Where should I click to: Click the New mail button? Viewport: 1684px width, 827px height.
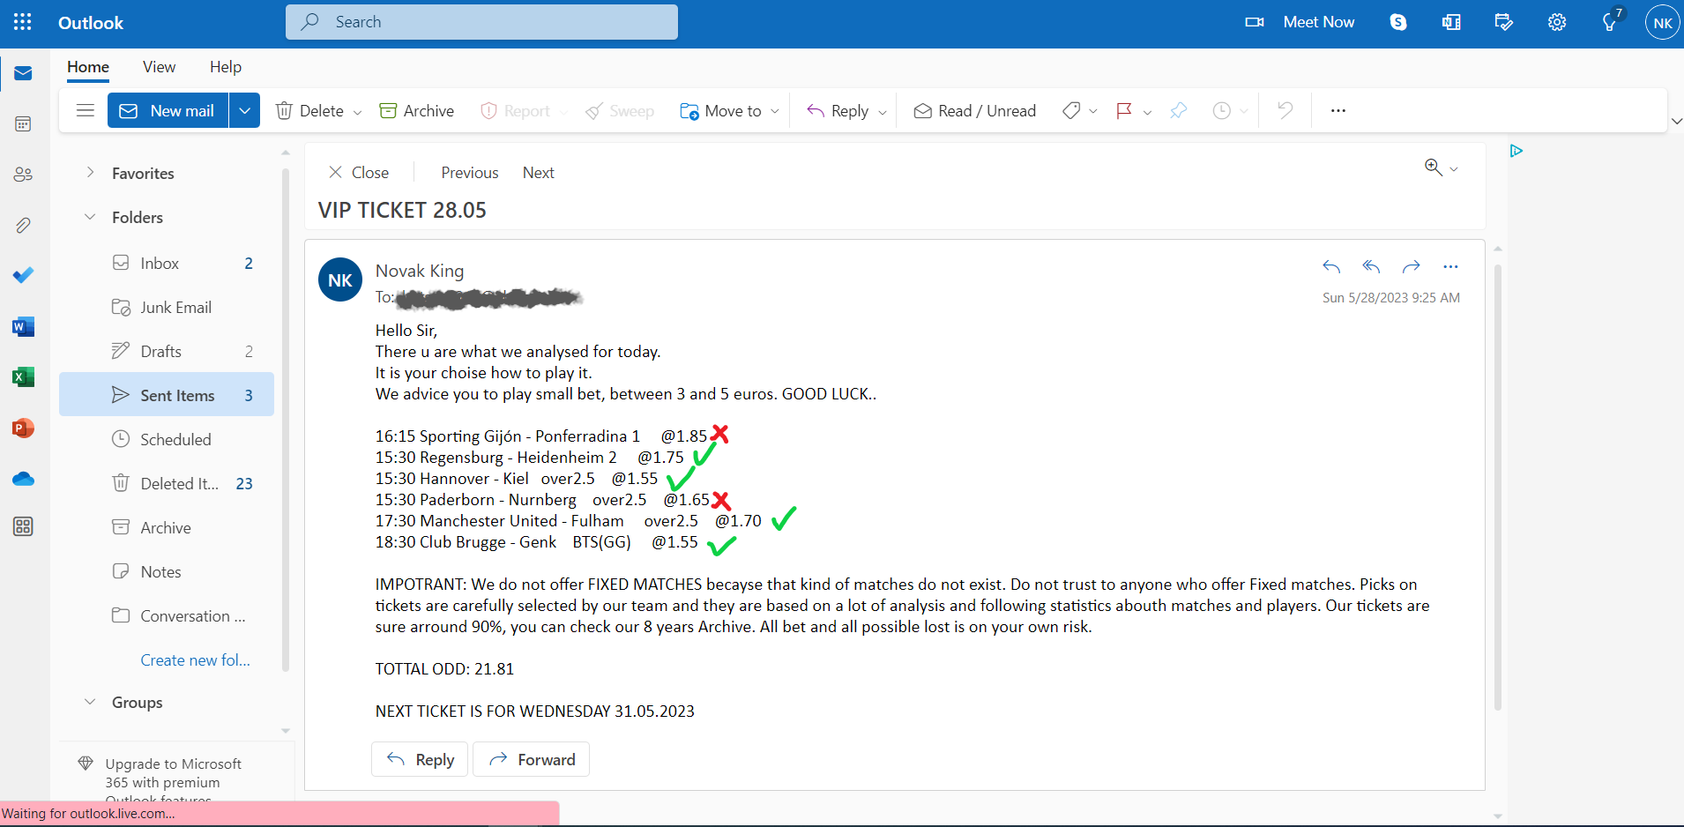click(x=168, y=110)
